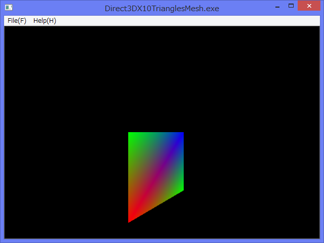Close the Direct3DX10TrianglesMesh window

[309, 6]
